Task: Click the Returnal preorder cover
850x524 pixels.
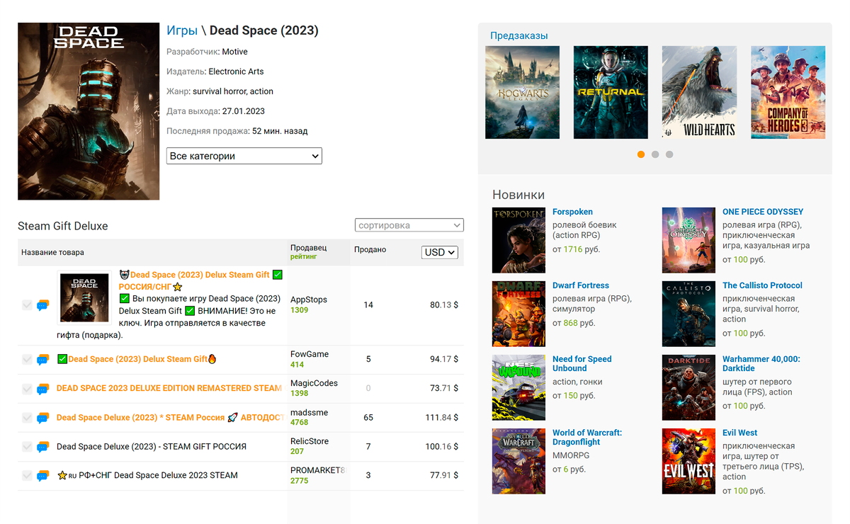Action: pos(611,92)
